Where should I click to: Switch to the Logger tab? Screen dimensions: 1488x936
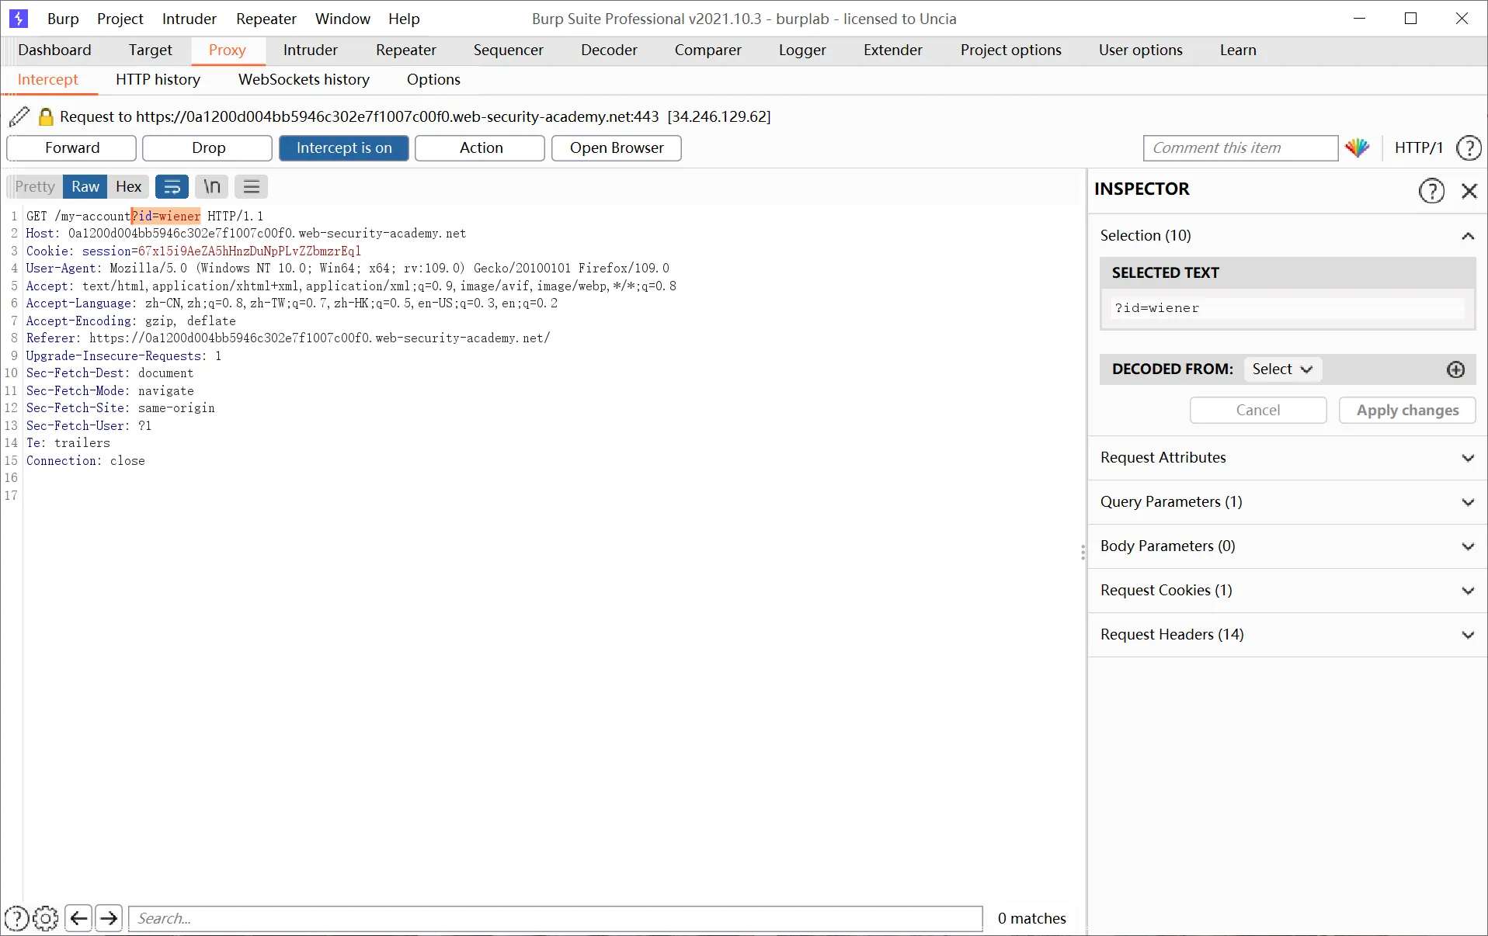pos(802,50)
